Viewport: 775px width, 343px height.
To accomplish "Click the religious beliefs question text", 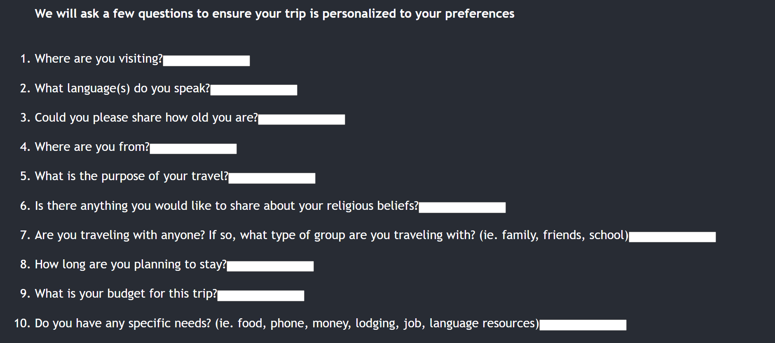I will click(227, 206).
